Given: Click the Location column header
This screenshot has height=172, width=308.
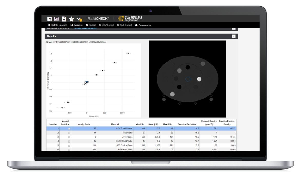Looking at the screenshot, I should click(53, 124).
